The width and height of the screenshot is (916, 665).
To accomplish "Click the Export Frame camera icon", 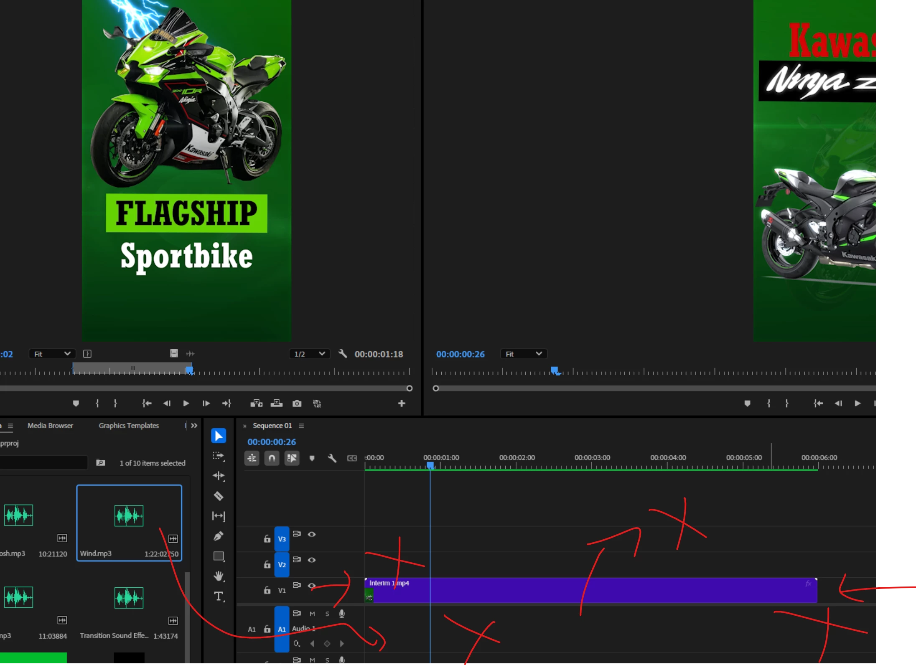I will tap(297, 404).
